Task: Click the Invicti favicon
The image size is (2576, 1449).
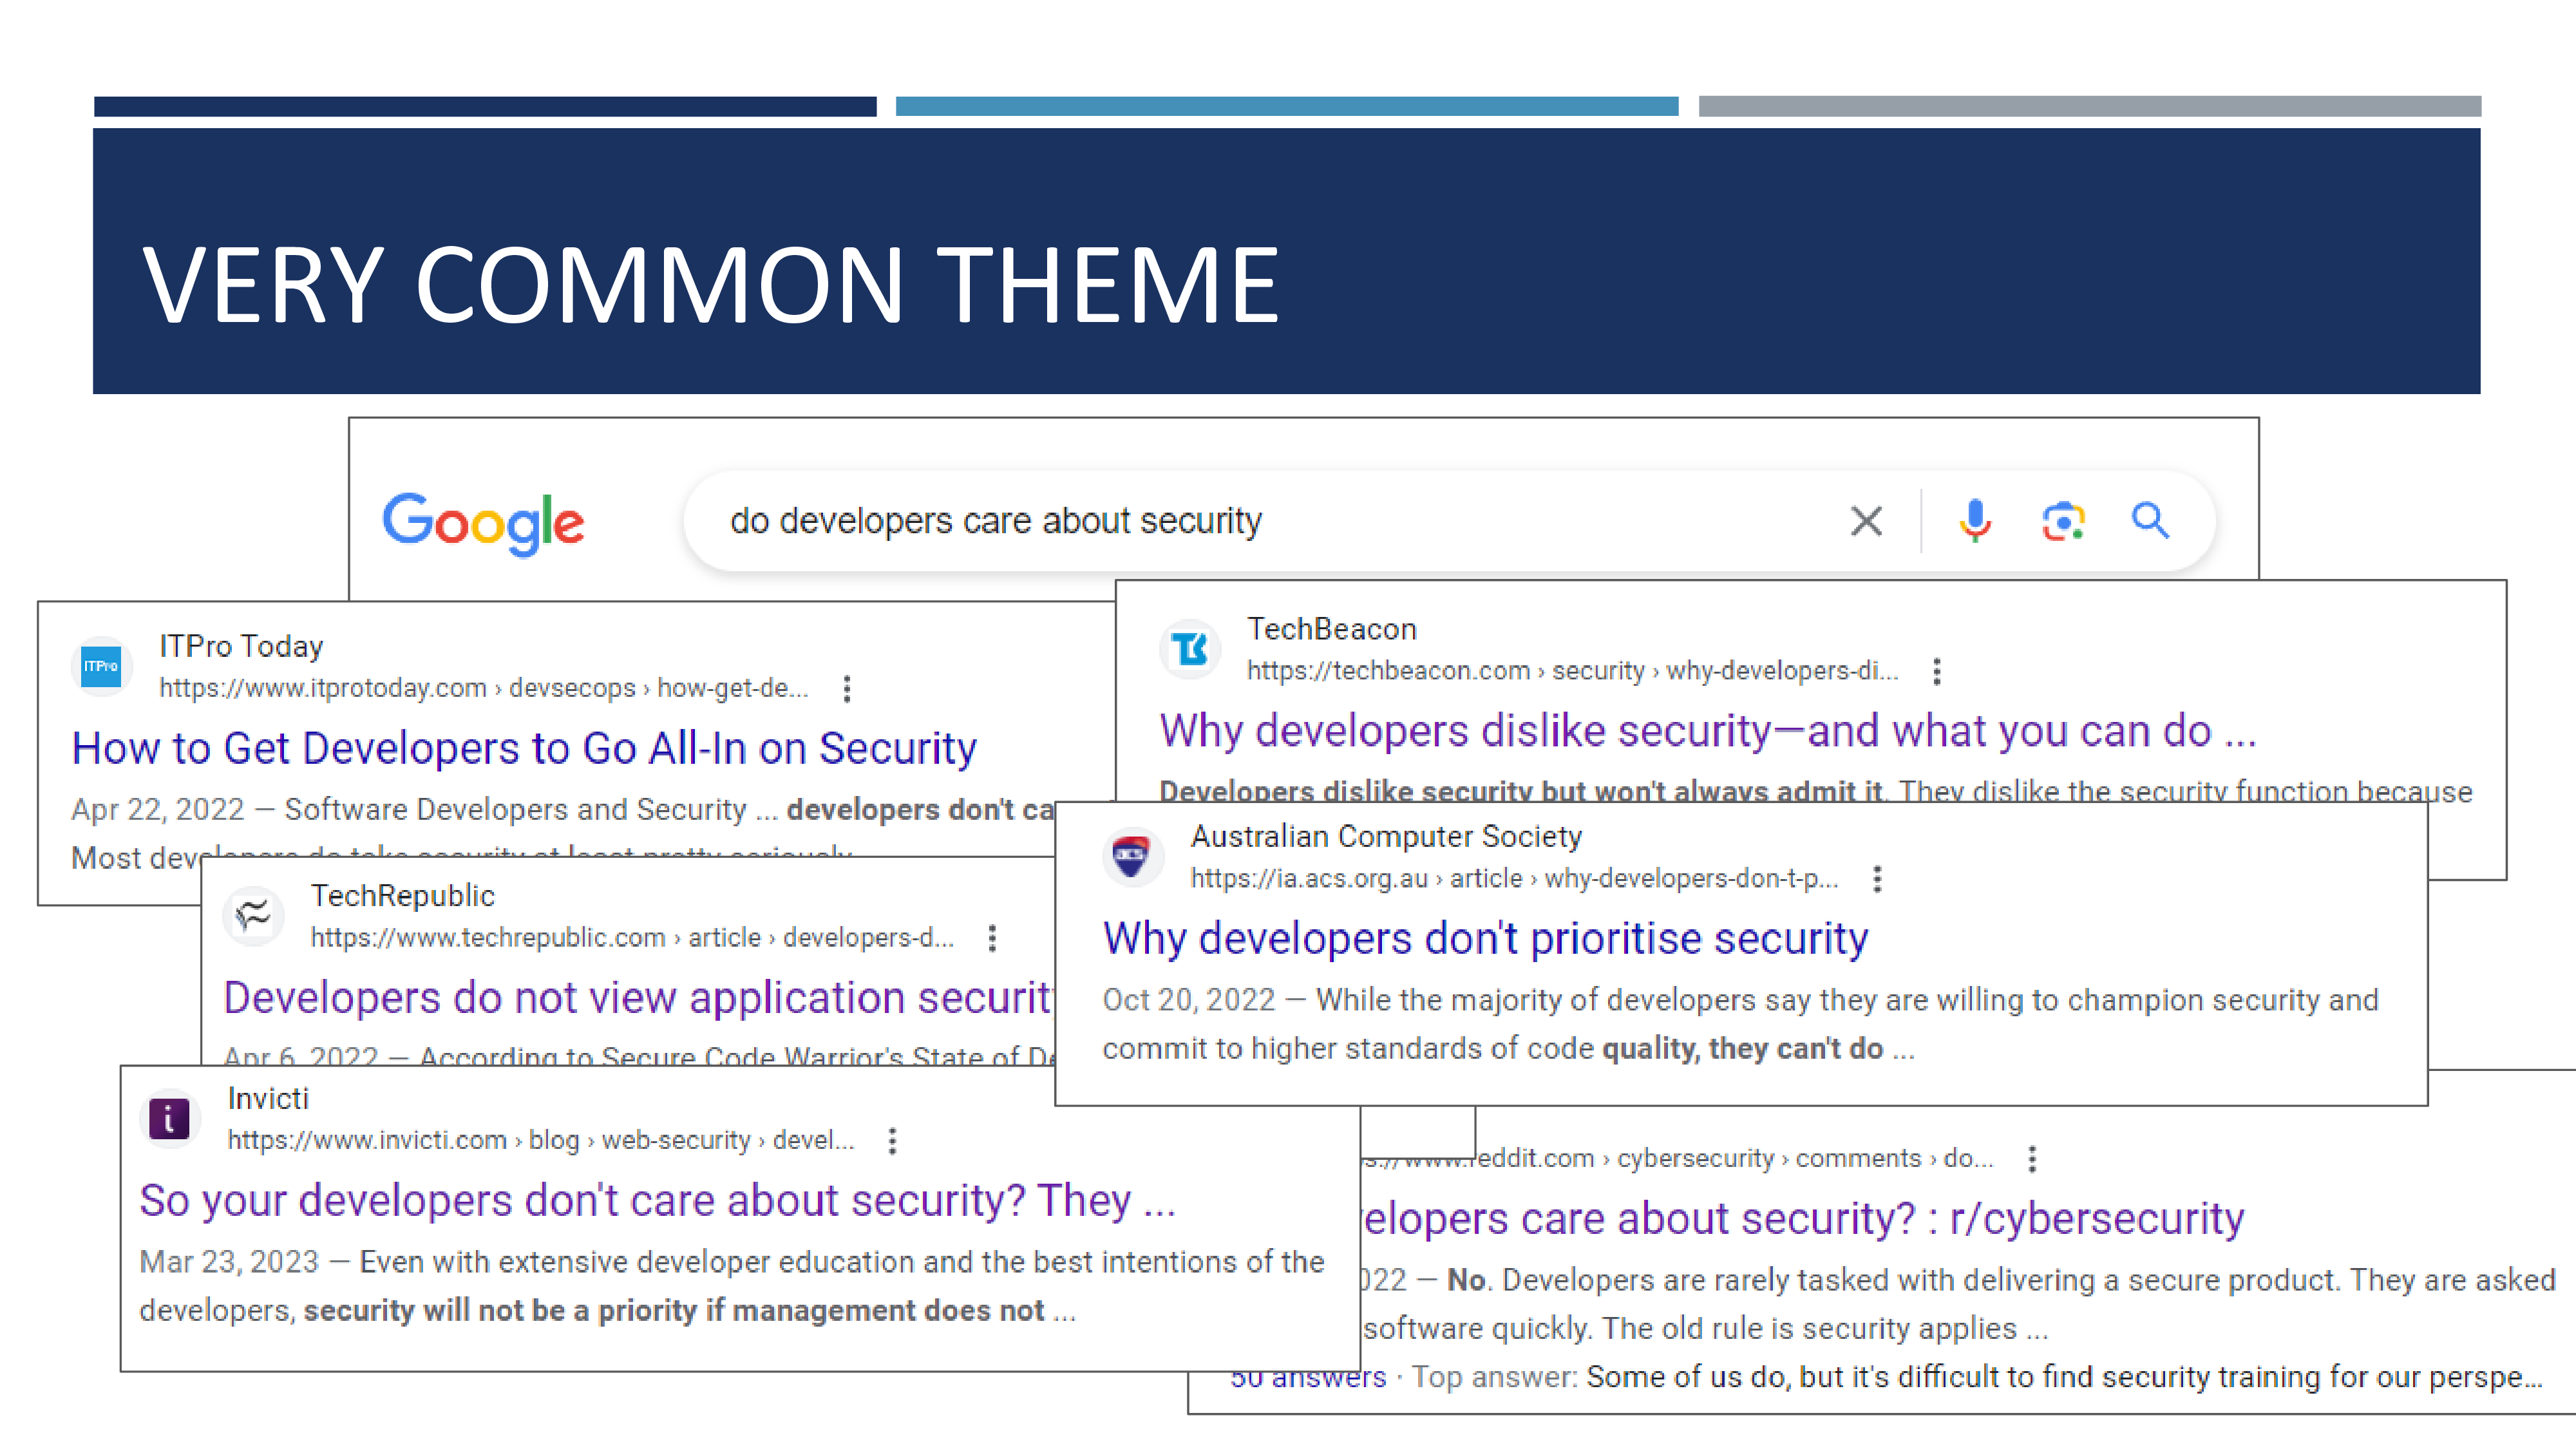Action: (x=169, y=1118)
